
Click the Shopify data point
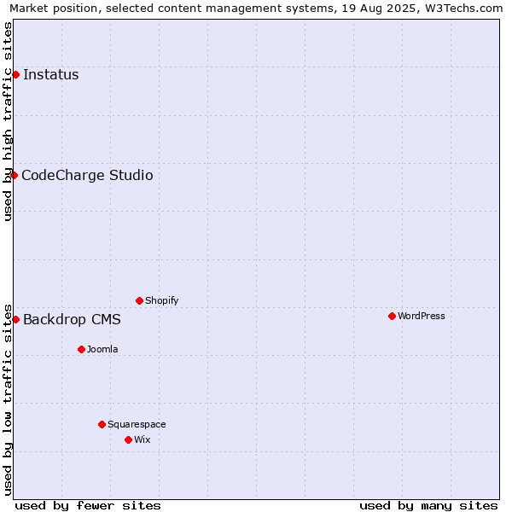[x=139, y=300]
